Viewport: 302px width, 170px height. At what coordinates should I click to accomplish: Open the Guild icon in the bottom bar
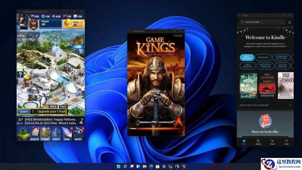56,135
